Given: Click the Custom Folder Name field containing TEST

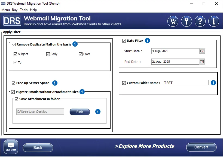Looking at the screenshot, I should coord(186,83).
